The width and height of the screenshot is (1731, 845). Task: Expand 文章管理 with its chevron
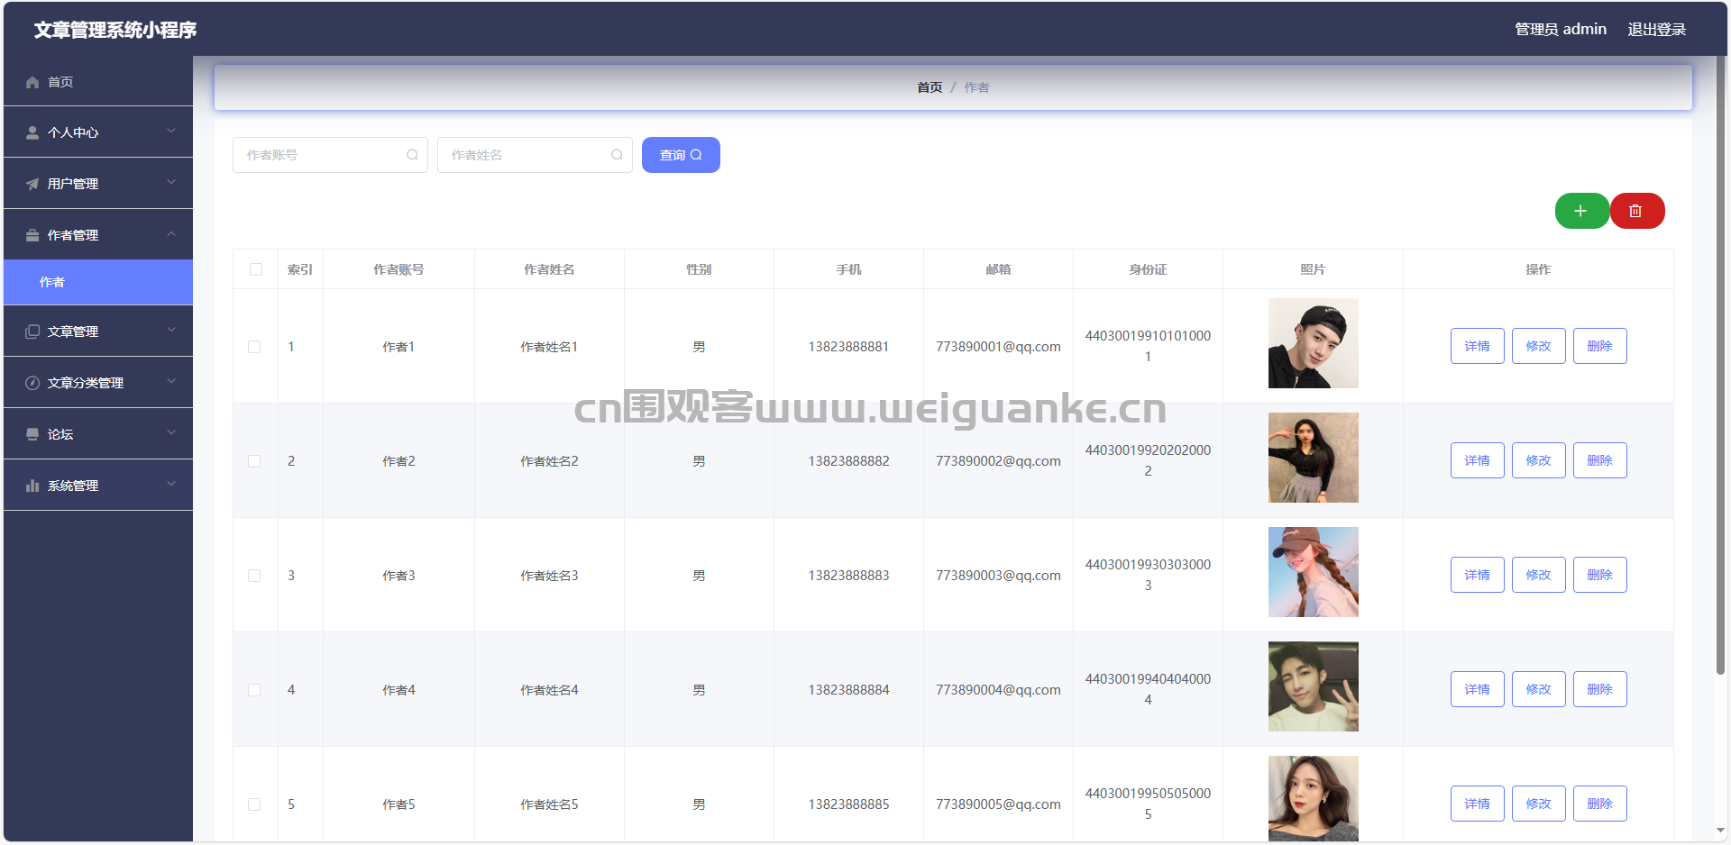point(171,331)
